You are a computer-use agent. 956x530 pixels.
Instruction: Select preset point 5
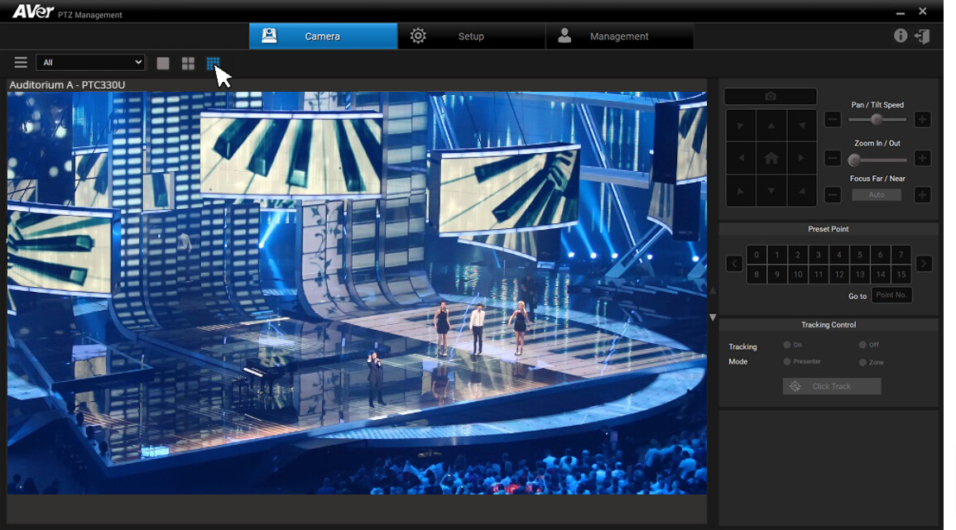click(x=860, y=255)
